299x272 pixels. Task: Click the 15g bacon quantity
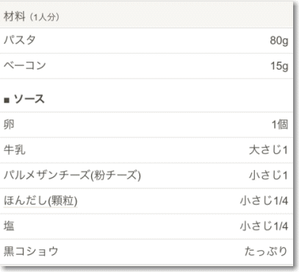point(279,66)
